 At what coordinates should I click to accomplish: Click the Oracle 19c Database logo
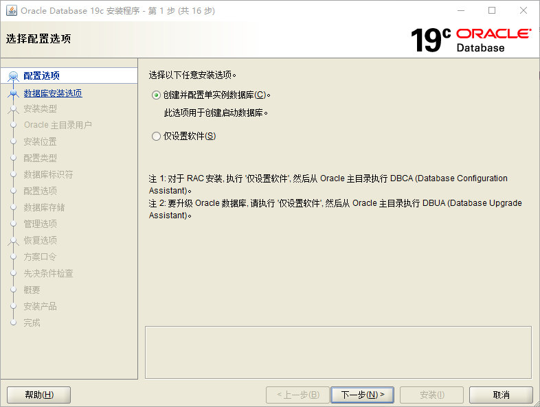(x=471, y=40)
